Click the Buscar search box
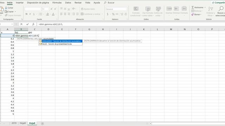 [x=109, y=2]
